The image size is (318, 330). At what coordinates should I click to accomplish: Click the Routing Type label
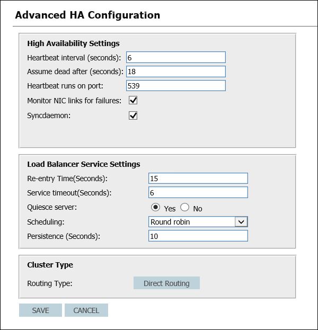[x=50, y=283]
